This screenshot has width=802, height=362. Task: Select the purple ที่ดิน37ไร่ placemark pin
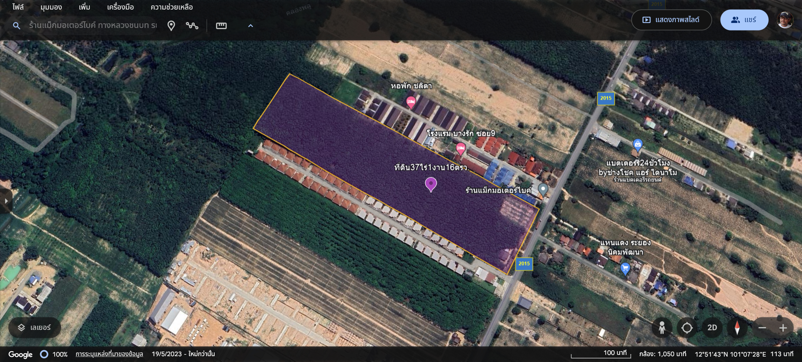tap(431, 184)
